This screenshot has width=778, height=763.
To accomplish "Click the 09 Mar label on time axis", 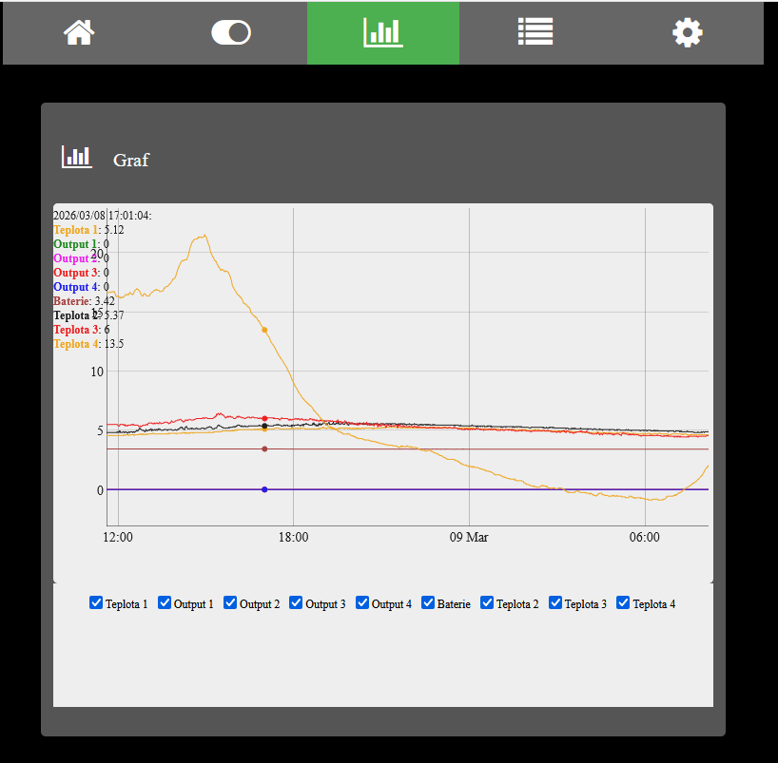I will pos(469,538).
